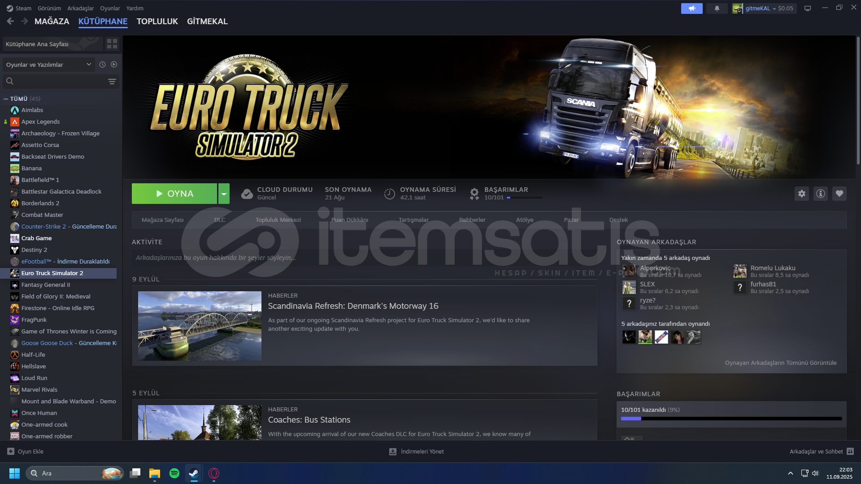Go back with the navigation arrow
Screen dimensions: 861x484
click(x=10, y=21)
